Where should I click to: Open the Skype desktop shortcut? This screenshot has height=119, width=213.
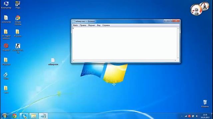(x=6, y=76)
